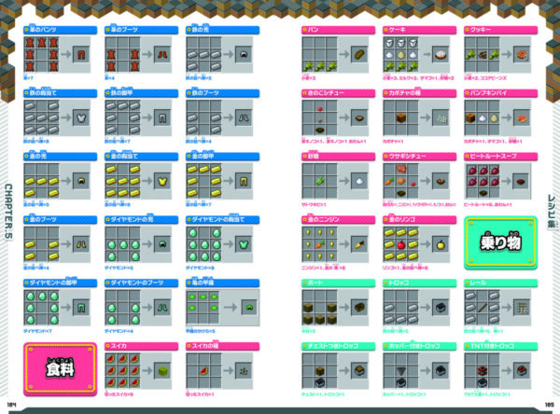Click the vertical レシピ集 side label
560x414 pixels.
pyautogui.click(x=552, y=212)
